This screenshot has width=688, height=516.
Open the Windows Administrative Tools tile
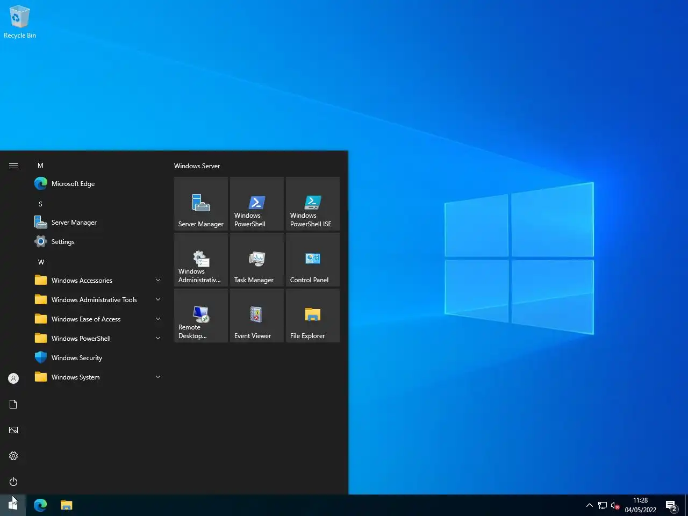pyautogui.click(x=201, y=260)
